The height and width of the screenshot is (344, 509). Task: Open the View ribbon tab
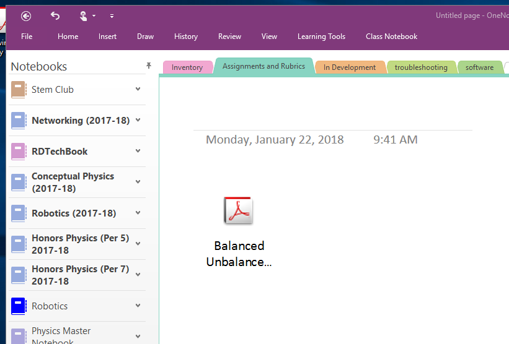pos(269,37)
